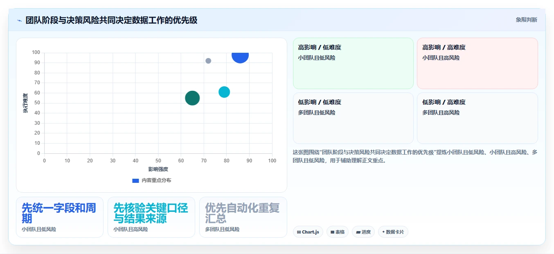Select the 低影响 / 高难度 quadrant card
The width and height of the screenshot is (554, 254).
477,118
